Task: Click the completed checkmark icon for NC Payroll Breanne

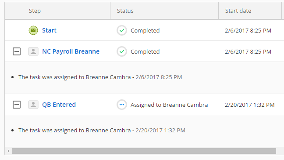Action: click(122, 51)
